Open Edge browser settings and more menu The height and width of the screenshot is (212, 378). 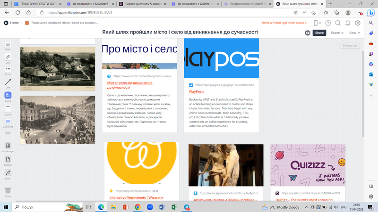click(359, 13)
